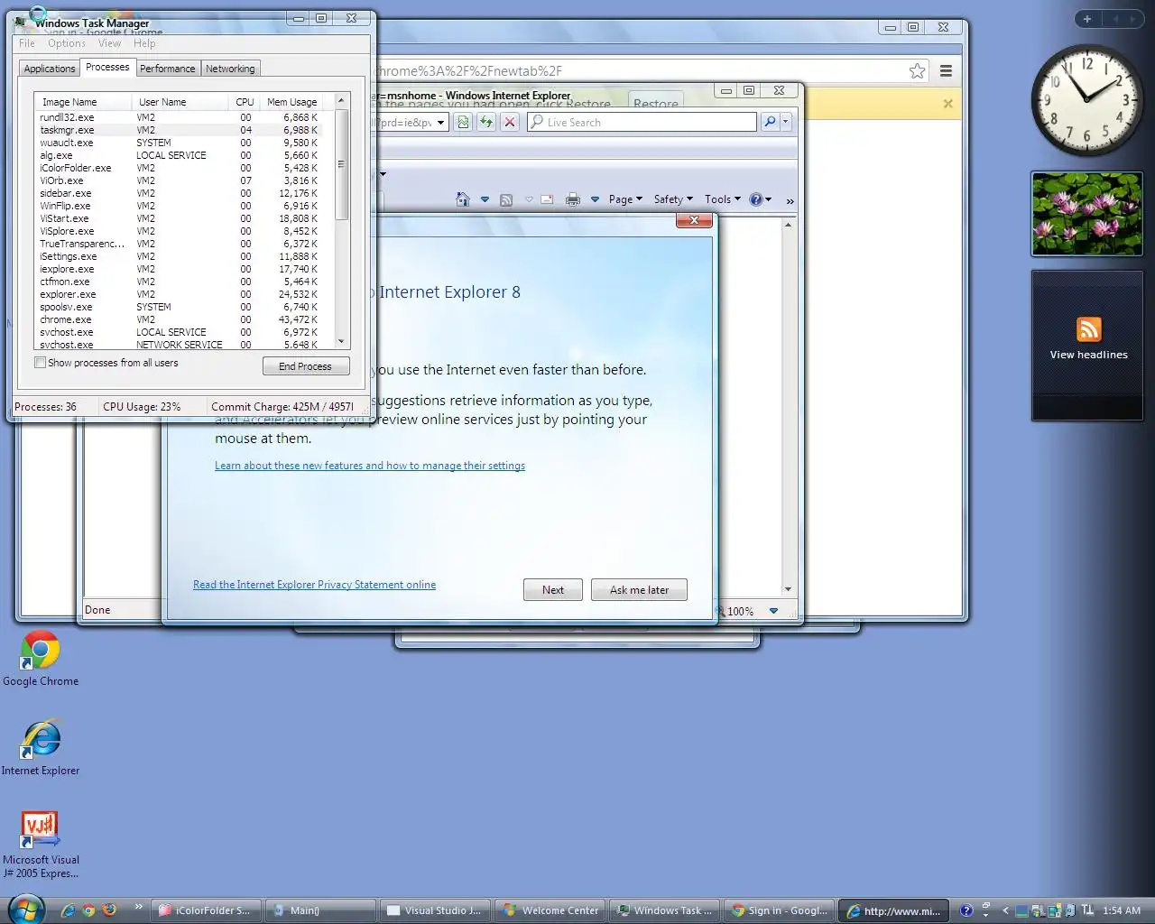This screenshot has width=1155, height=924.
Task: Open the Google Chrome desktop shortcut
Action: [41, 659]
